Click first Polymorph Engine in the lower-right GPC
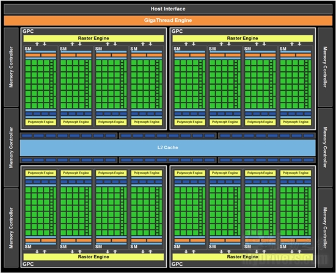 pos(190,173)
